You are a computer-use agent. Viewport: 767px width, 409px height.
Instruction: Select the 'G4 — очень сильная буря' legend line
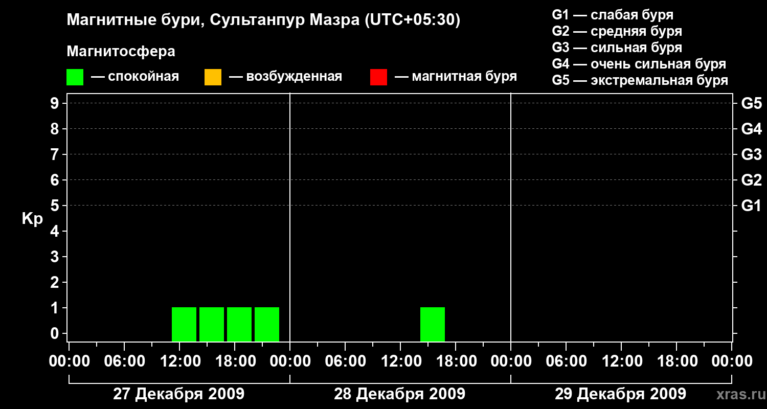pyautogui.click(x=639, y=64)
